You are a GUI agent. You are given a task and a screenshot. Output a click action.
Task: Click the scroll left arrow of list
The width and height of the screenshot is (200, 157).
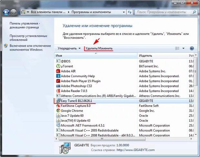(56, 139)
